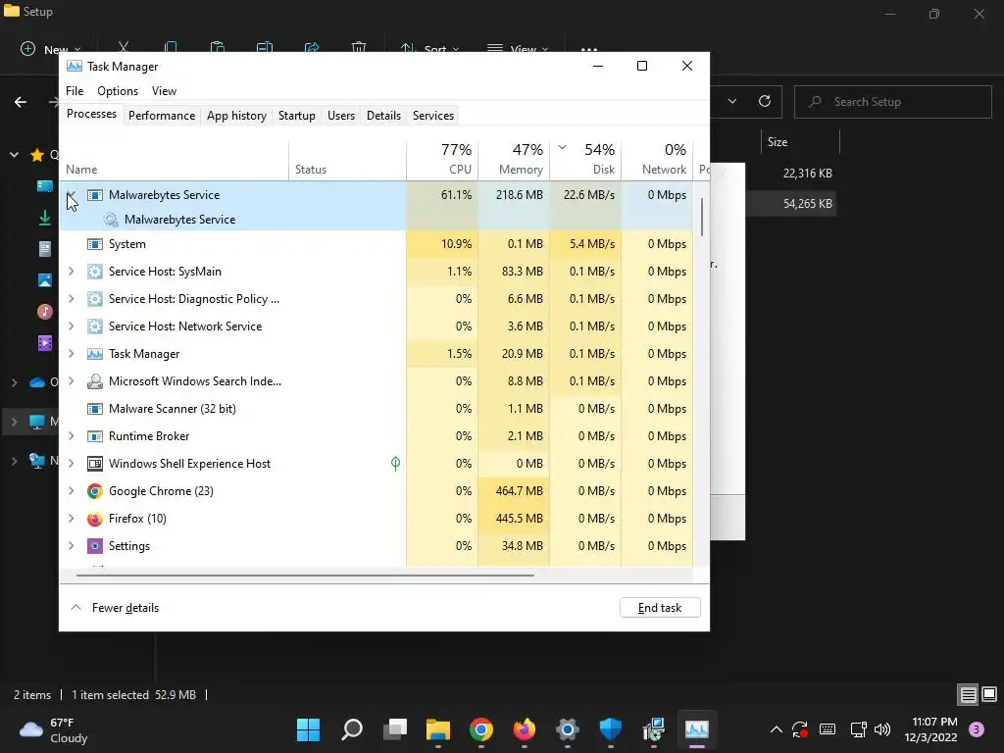Click the back arrow in File Explorer
This screenshot has width=1004, height=753.
pos(21,102)
